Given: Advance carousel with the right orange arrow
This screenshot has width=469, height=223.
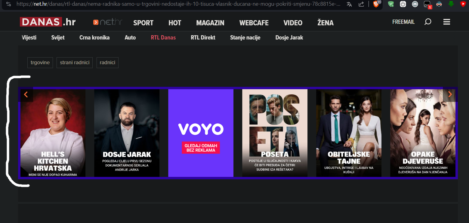Looking at the screenshot, I should 450,94.
